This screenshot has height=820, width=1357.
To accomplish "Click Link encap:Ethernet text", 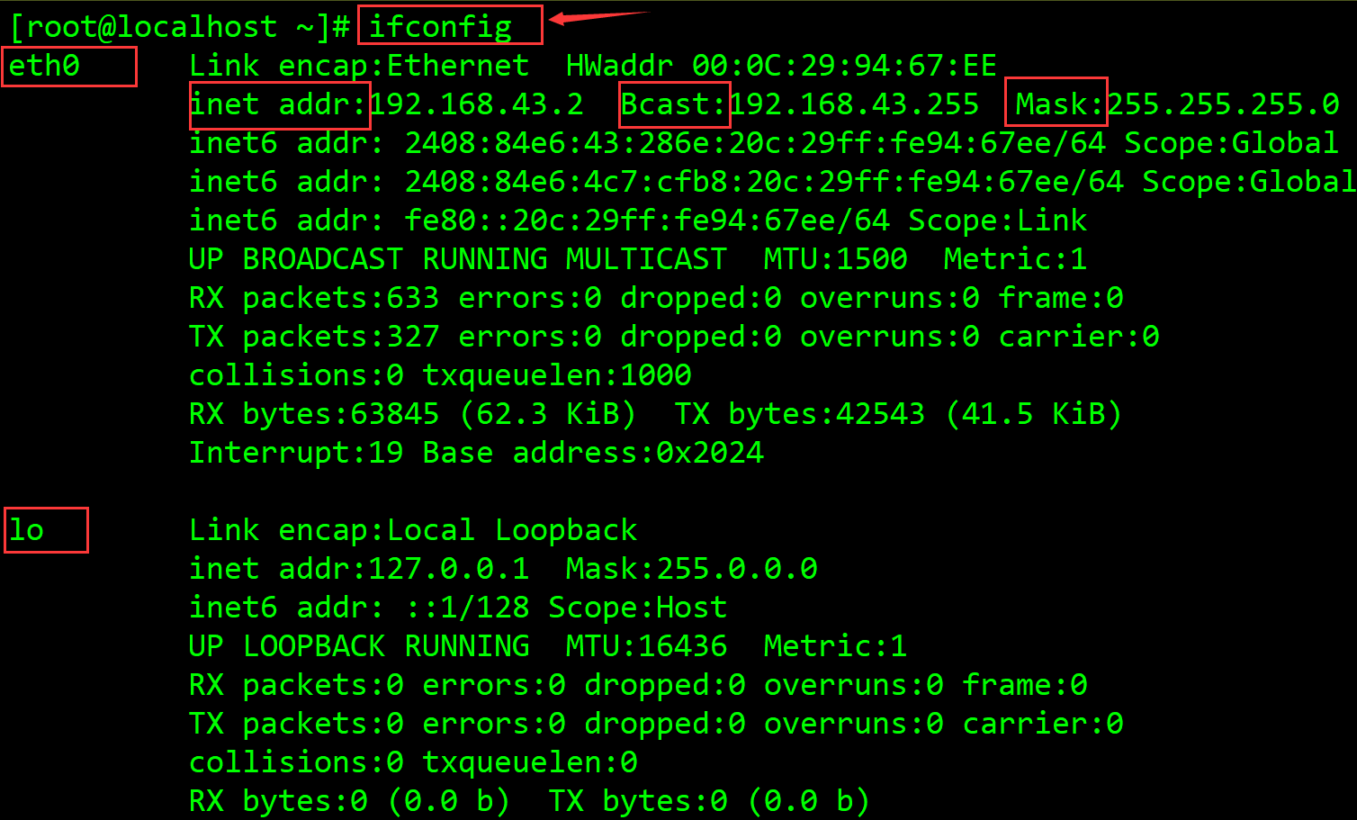I will [x=359, y=66].
